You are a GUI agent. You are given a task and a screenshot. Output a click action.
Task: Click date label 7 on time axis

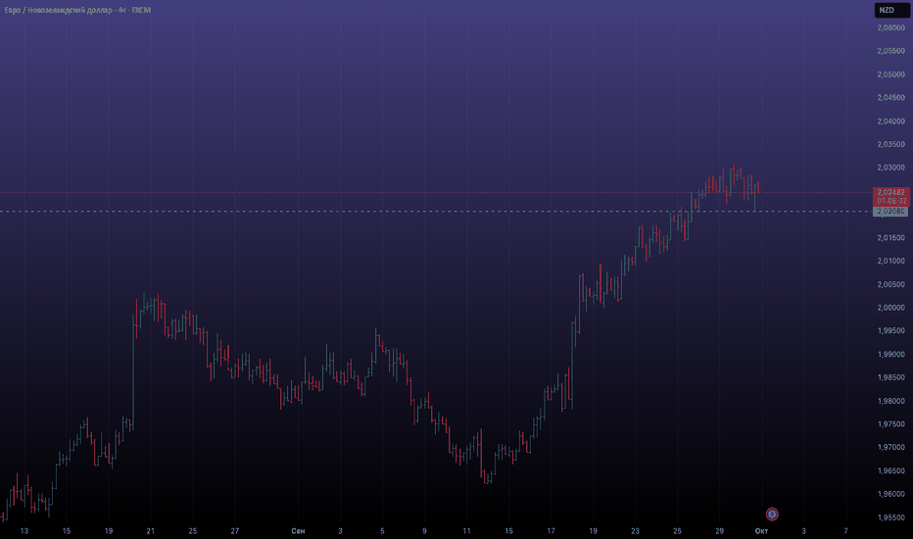[846, 531]
